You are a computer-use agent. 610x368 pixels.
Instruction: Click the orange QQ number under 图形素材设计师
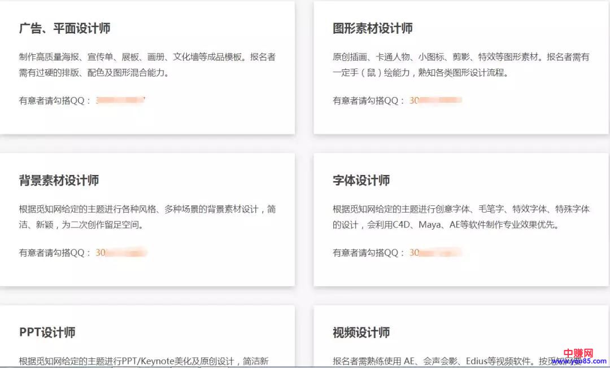point(435,100)
